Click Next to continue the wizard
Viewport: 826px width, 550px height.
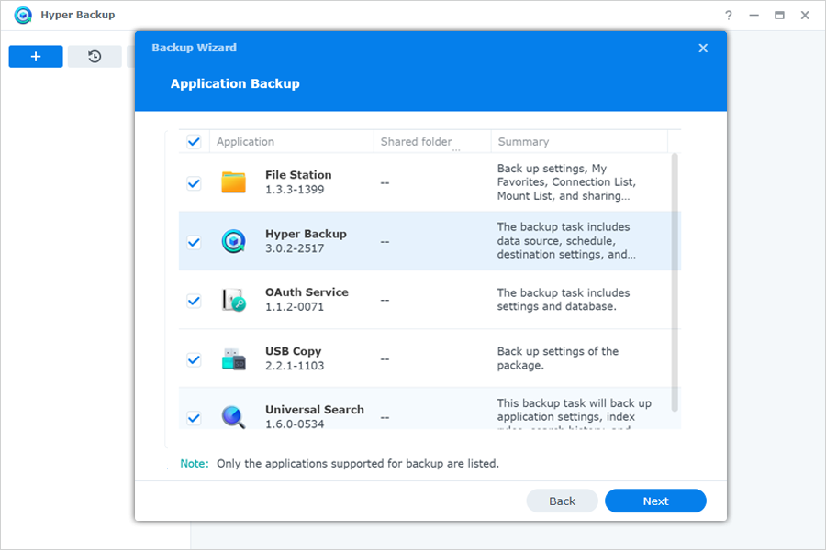click(x=655, y=501)
